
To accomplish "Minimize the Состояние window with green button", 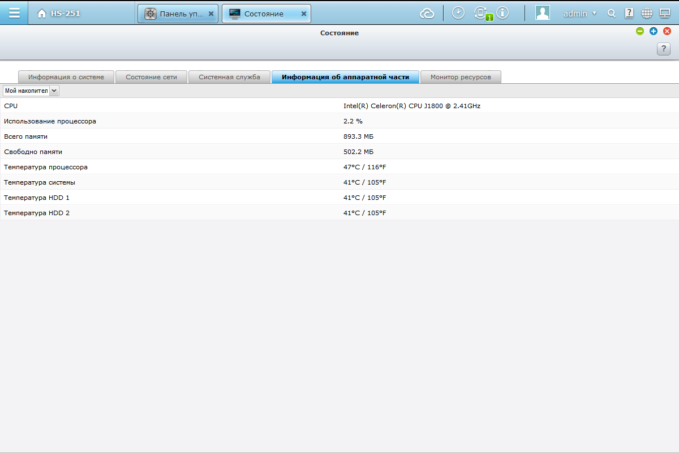I will (x=640, y=32).
